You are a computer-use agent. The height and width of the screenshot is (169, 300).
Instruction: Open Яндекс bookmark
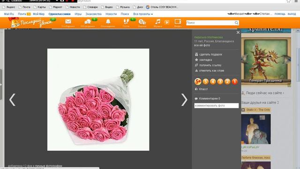coord(9,7)
